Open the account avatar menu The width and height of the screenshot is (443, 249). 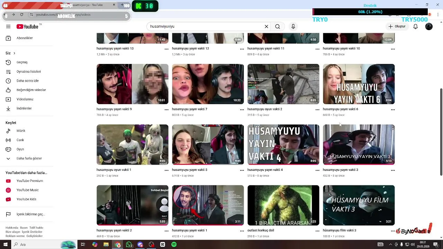(429, 27)
